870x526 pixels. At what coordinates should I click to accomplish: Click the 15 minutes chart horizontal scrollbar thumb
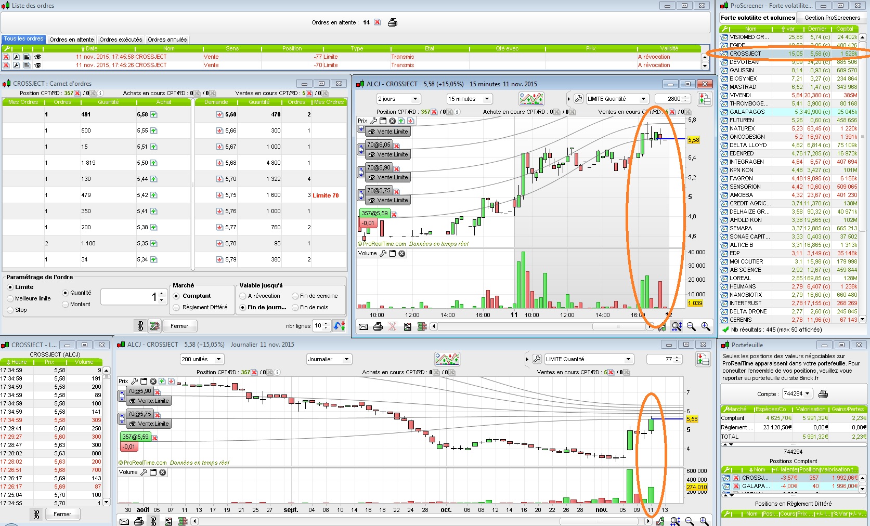618,326
